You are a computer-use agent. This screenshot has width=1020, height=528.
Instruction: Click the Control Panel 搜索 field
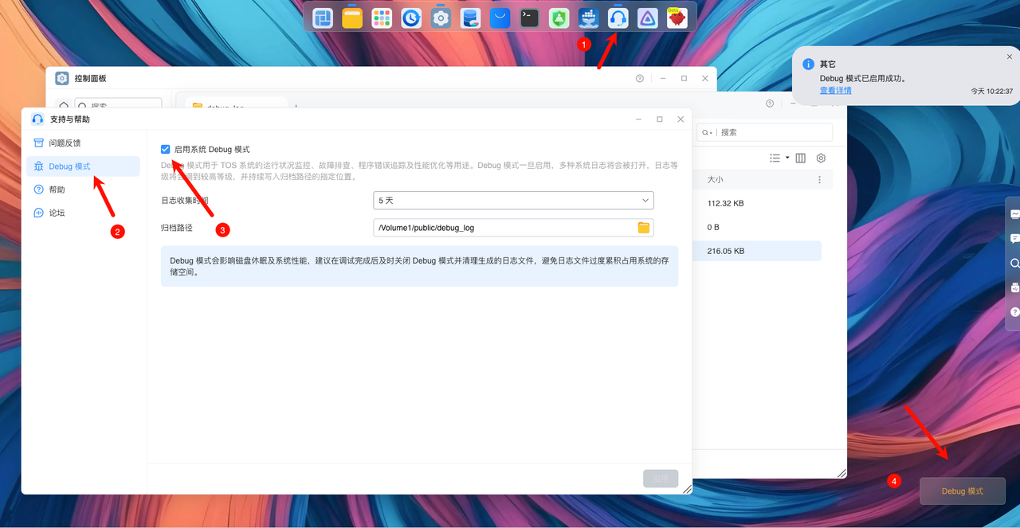tap(118, 104)
